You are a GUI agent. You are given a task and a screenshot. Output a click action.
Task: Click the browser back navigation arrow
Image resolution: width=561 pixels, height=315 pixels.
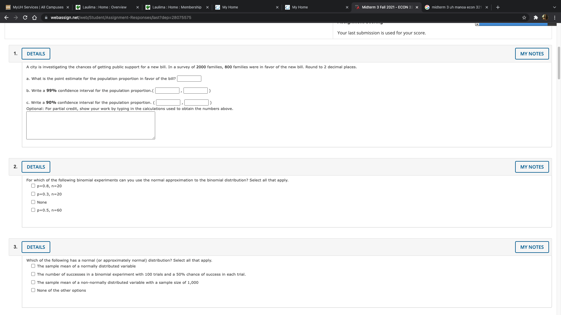tap(6, 17)
